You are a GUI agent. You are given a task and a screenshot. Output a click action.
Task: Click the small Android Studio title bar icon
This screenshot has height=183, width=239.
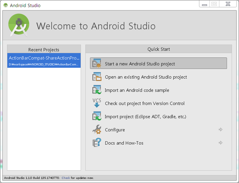(x=6, y=5)
